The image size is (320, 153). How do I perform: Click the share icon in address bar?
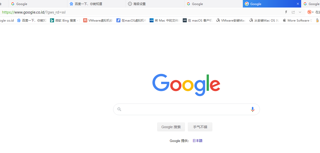[293, 12]
